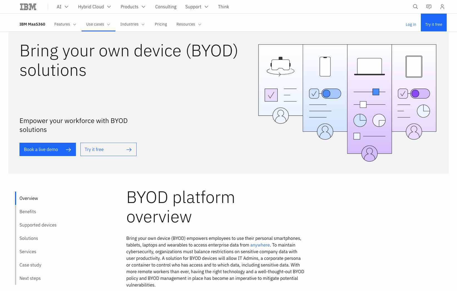Open the Hybrid Cloud dropdown menu
Viewport: 457px width, 291px height.
(x=94, y=7)
